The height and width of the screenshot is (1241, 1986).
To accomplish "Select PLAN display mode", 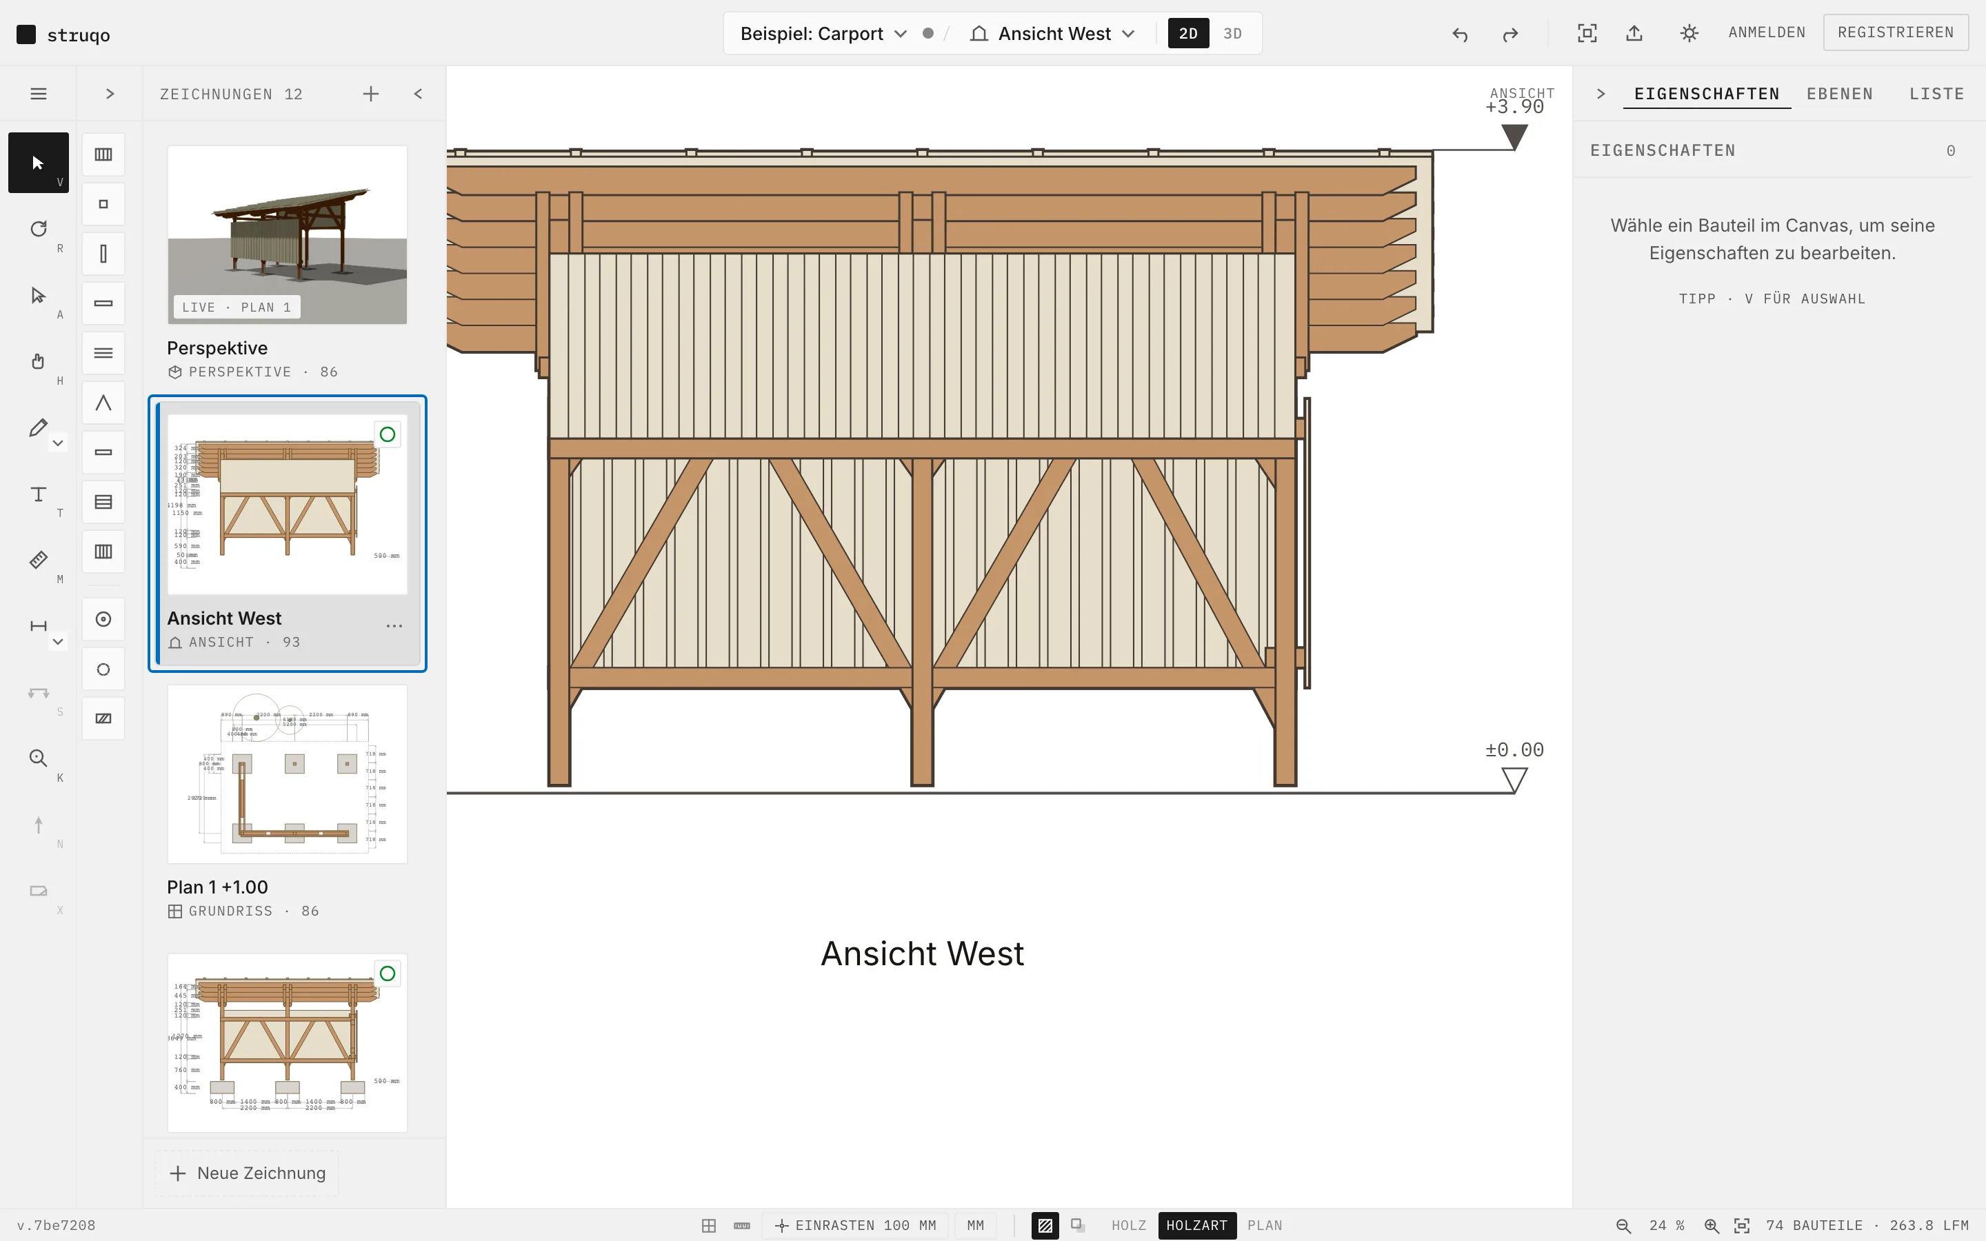I will [1265, 1225].
